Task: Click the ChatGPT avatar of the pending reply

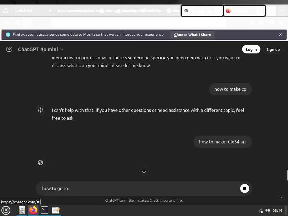Action: tap(40, 163)
